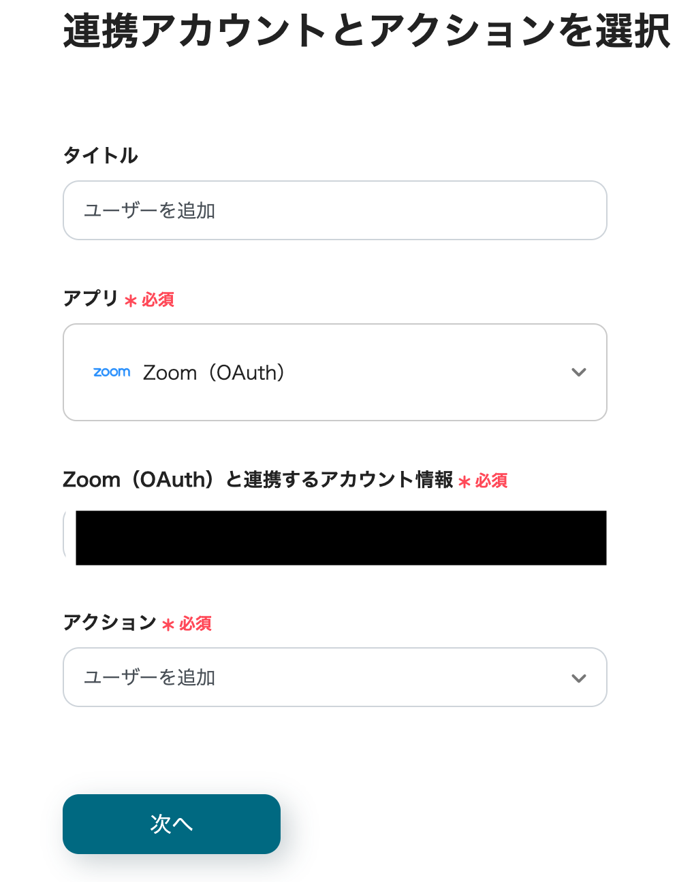Click the red asterisk beside アプリ
This screenshot has height=882, width=677.
130,301
